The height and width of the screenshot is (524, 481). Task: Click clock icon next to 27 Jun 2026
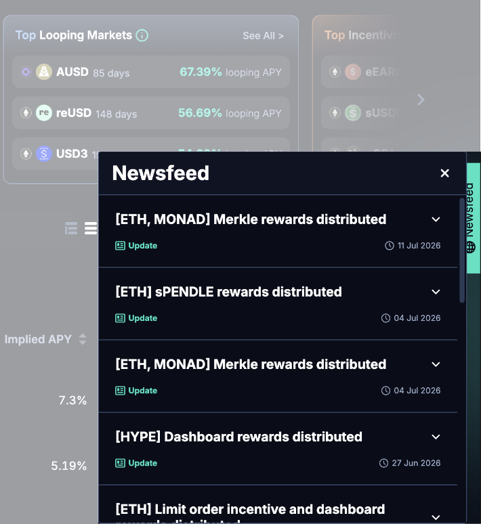point(383,463)
